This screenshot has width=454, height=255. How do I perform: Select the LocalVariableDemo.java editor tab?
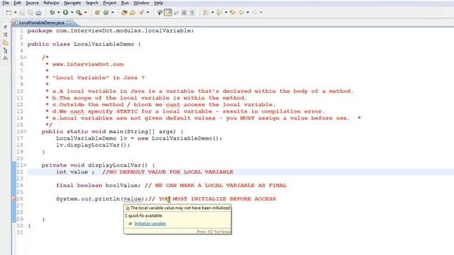pos(42,23)
